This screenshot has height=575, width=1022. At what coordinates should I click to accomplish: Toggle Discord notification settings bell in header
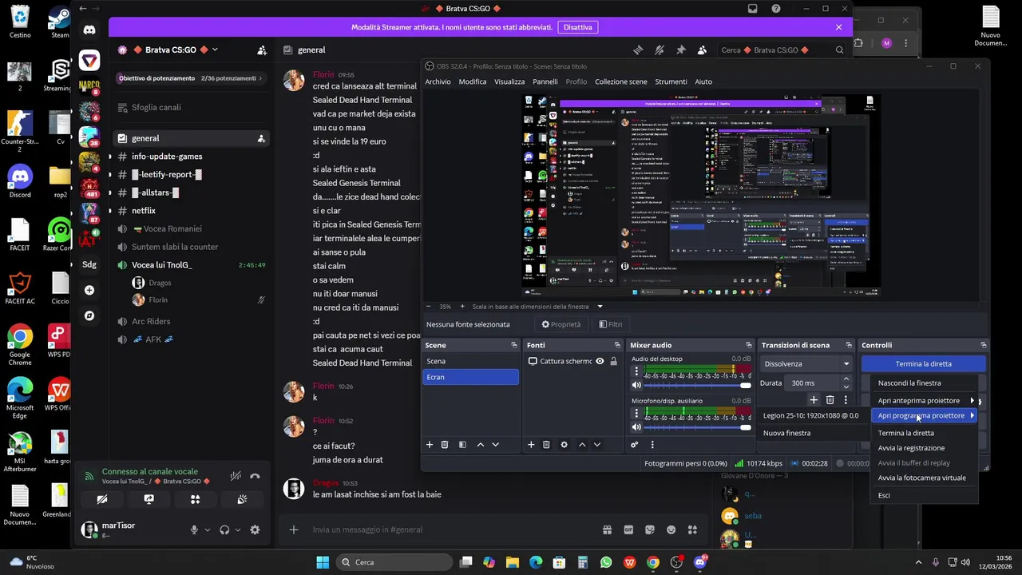point(660,50)
